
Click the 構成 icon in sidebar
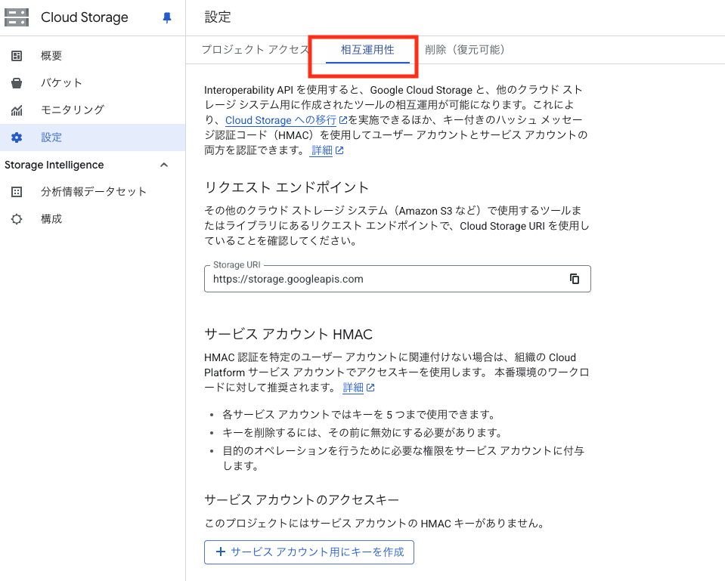17,219
